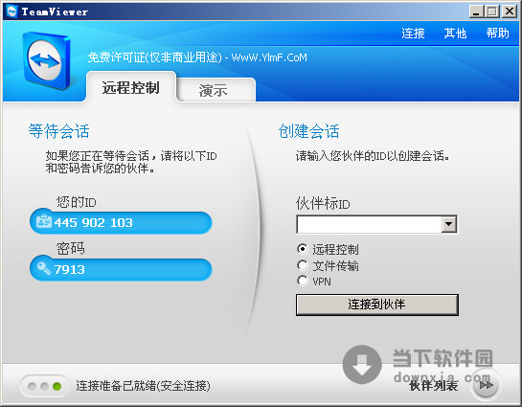
Task: Click the 免费许可证(仅非商业用途) license text
Action: [155, 57]
